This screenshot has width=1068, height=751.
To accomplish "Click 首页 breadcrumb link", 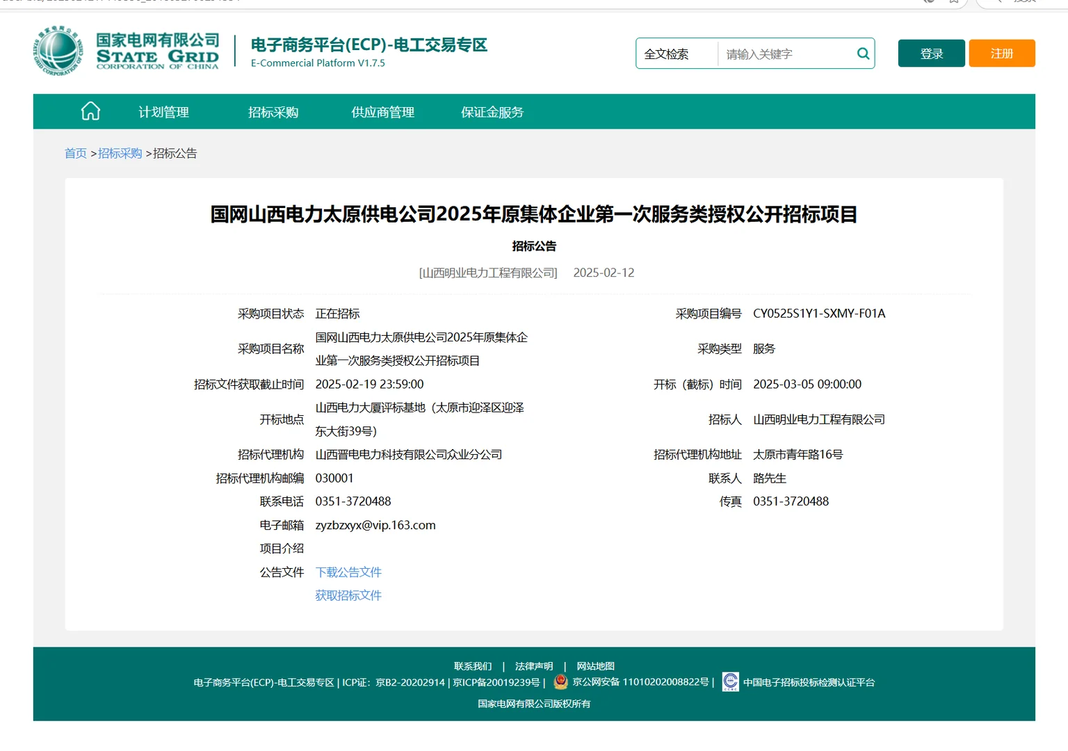I will 75,153.
